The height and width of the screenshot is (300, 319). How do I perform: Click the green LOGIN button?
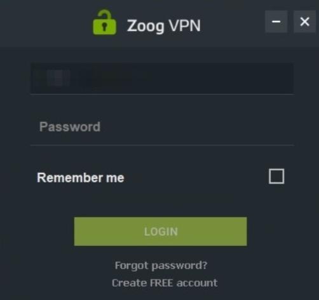(160, 231)
